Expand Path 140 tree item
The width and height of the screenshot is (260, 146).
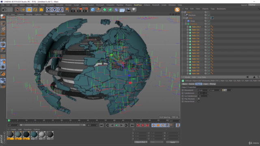point(188,47)
